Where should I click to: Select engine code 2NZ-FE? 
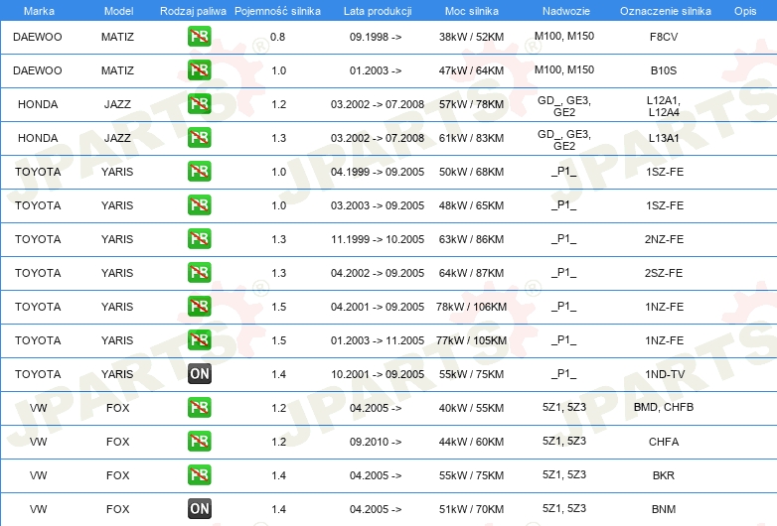coord(664,239)
